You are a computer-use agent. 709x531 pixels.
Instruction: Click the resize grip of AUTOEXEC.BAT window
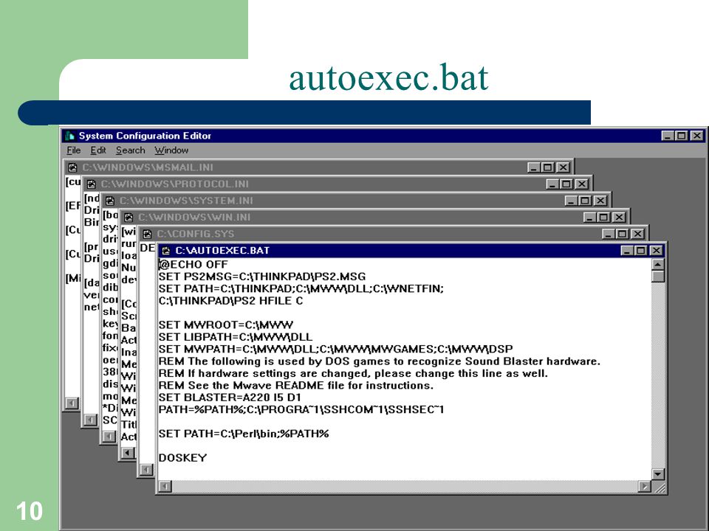(660, 487)
